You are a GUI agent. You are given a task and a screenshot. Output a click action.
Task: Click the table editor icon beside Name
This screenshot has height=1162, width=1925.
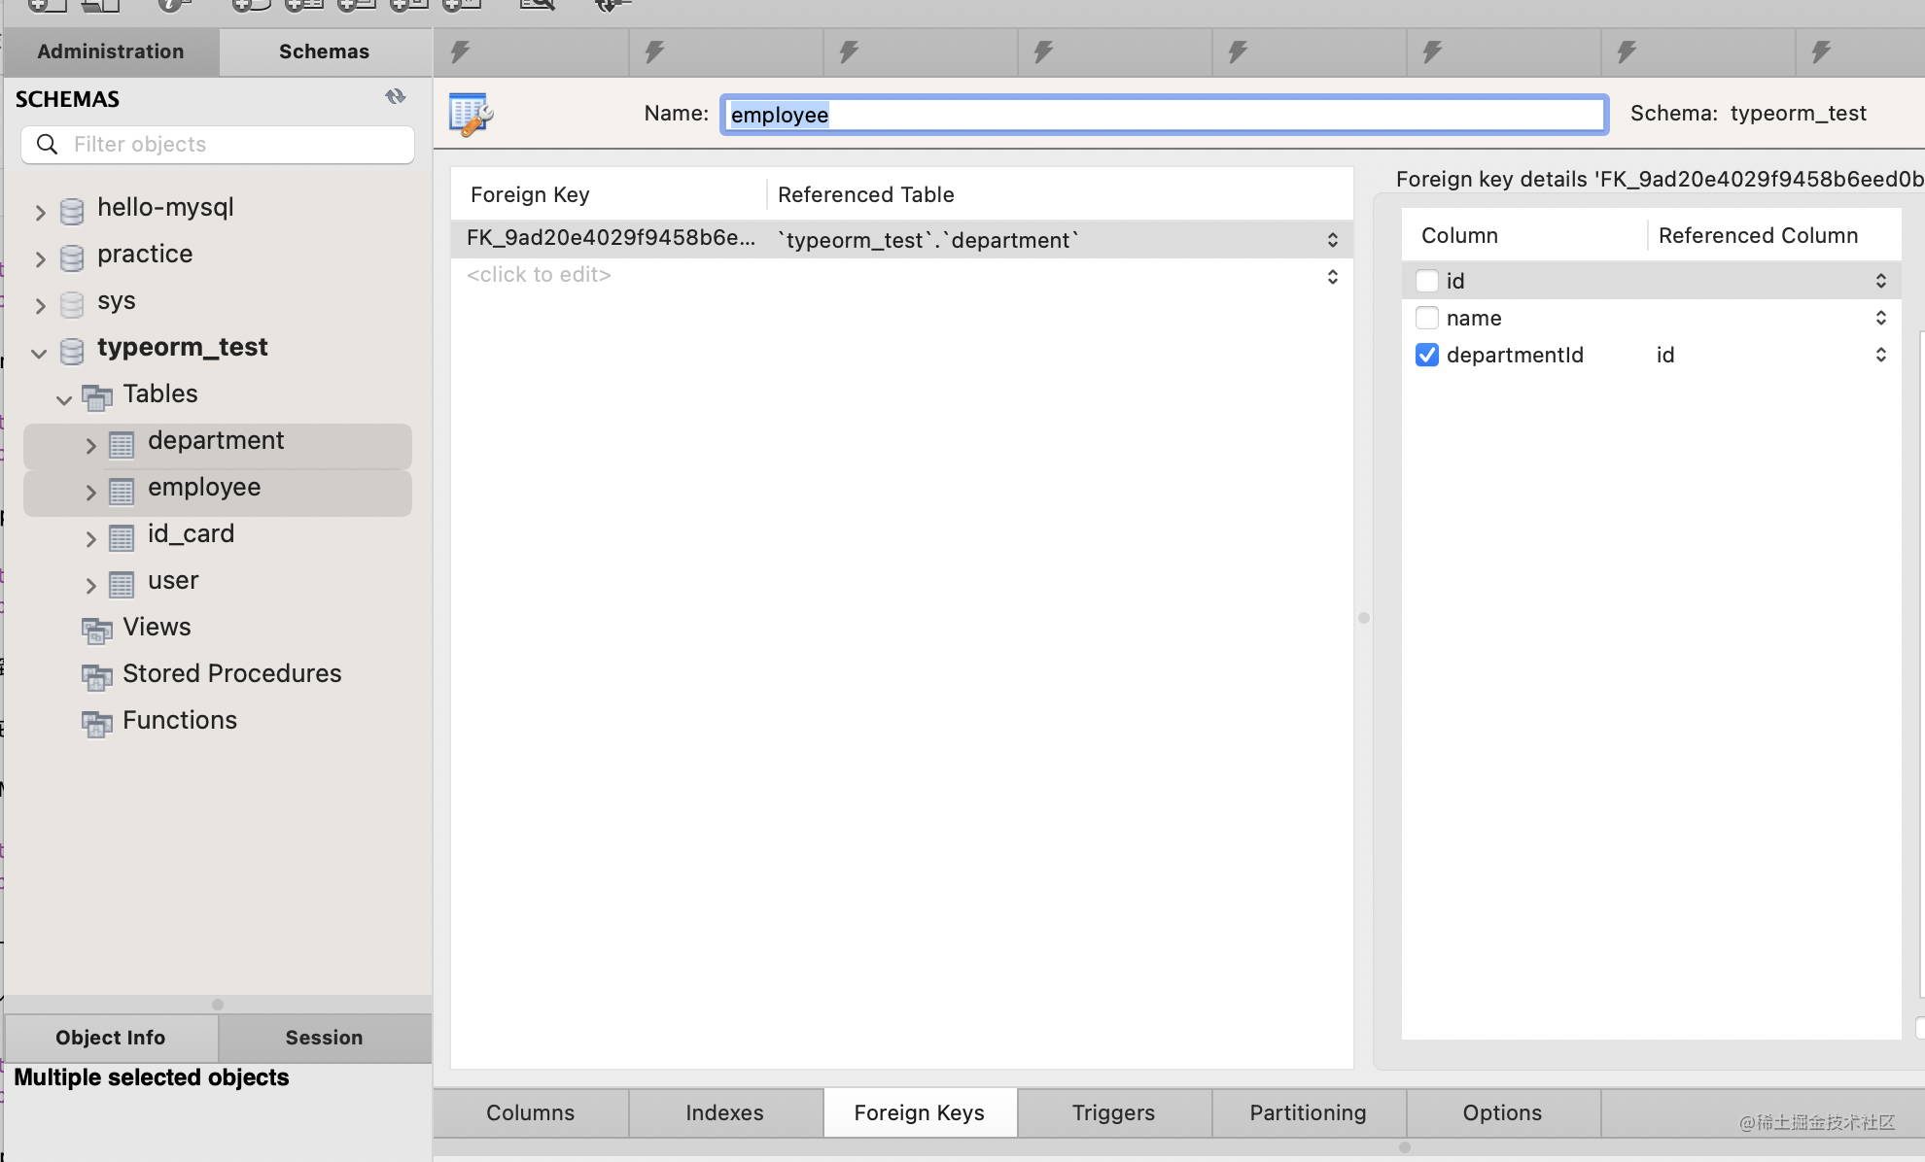[x=471, y=114]
